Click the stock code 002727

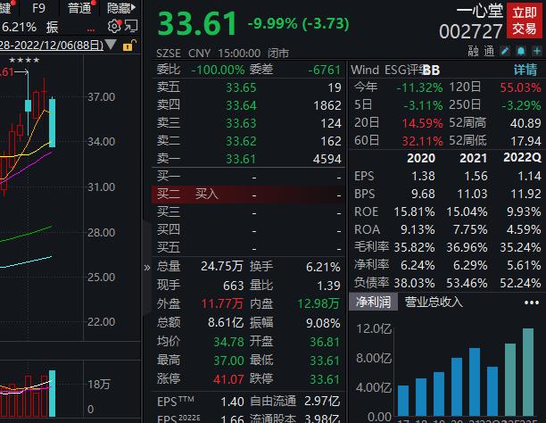point(470,32)
